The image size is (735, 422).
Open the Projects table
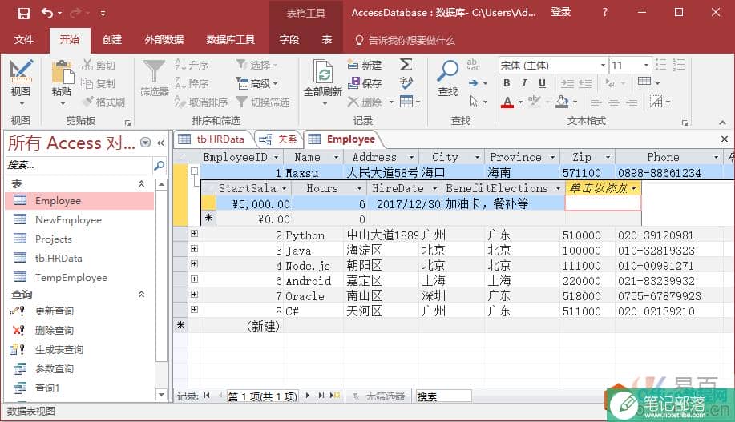click(x=54, y=239)
